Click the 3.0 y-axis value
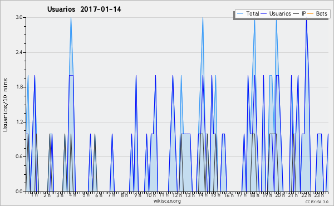The width and height of the screenshot is (334, 206). pyautogui.click(x=19, y=17)
